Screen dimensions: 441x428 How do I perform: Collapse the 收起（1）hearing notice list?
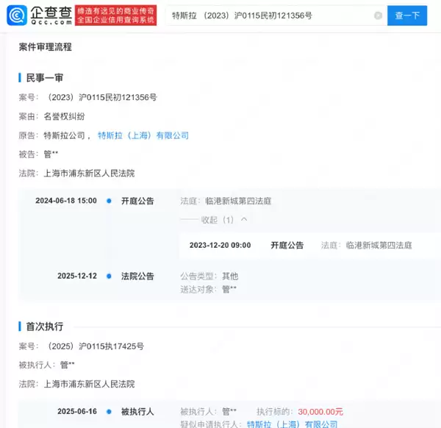pos(224,220)
